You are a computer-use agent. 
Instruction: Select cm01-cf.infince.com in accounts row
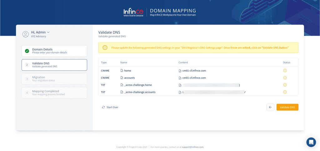click(194, 78)
